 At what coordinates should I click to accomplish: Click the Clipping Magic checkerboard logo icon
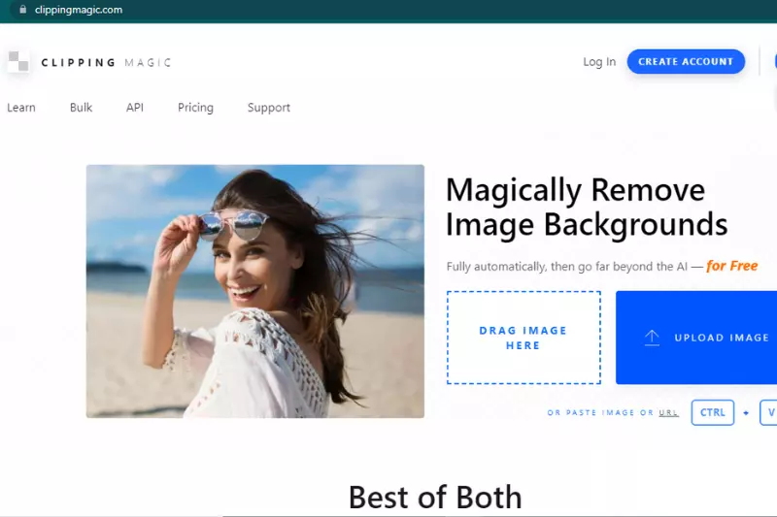18,61
